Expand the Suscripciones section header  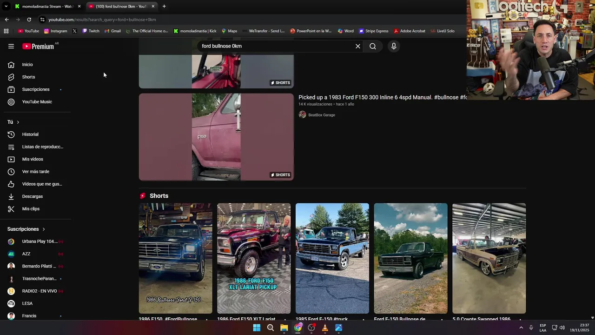click(x=26, y=229)
